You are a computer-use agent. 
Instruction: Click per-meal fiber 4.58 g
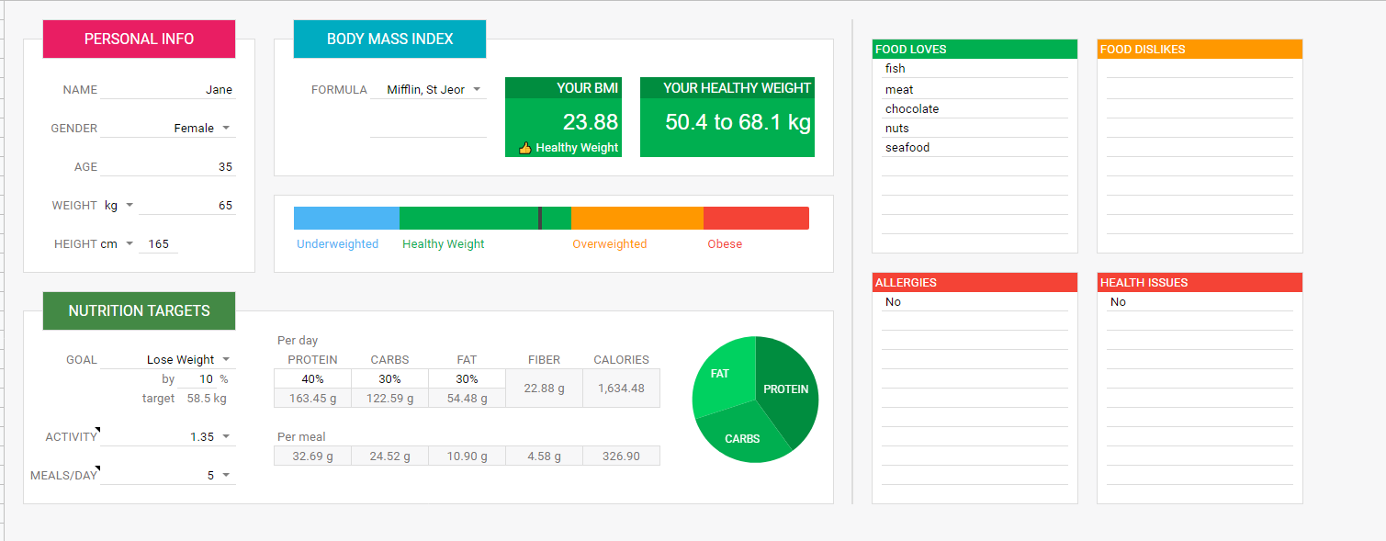(x=544, y=456)
